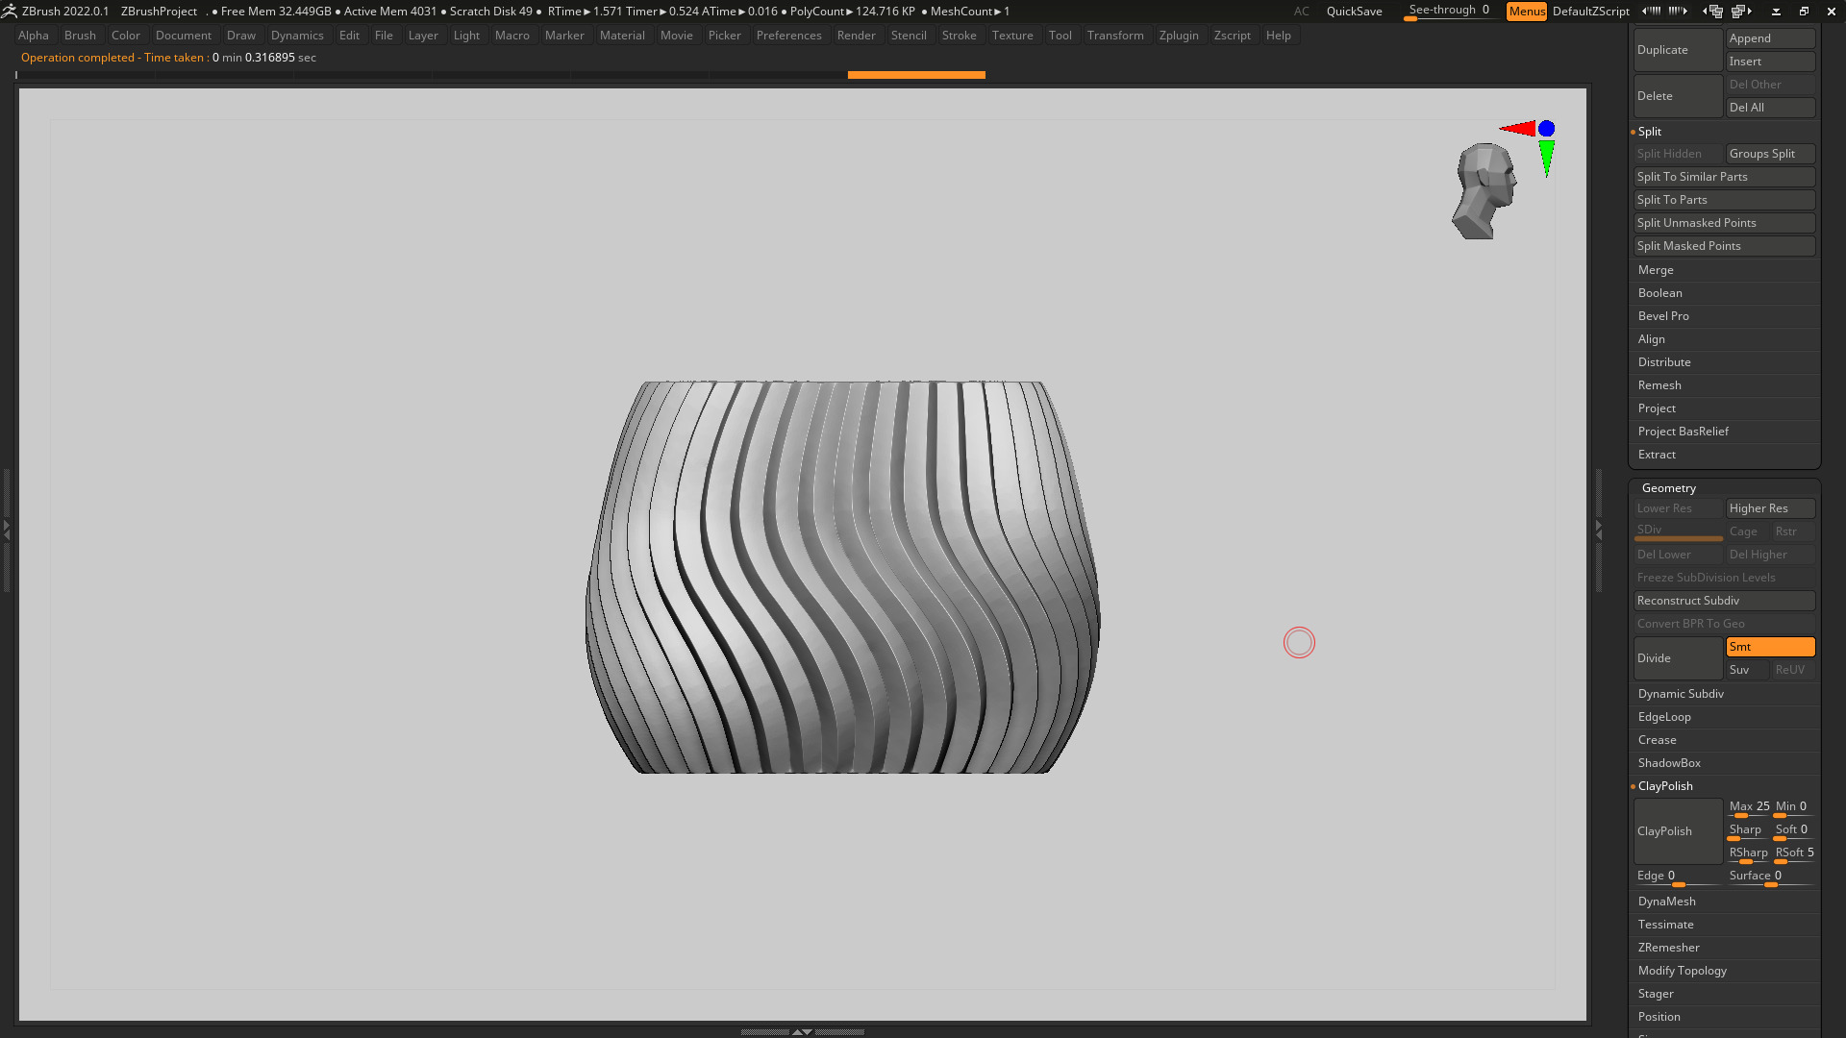Click the restore window icon
Screen dimensions: 1846x1038
pos(1804,12)
